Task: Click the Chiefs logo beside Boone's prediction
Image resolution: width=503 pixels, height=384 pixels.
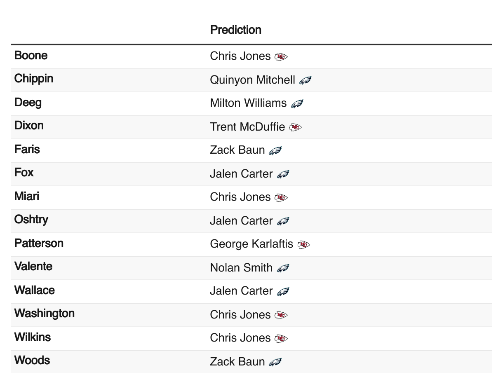Action: [x=281, y=57]
